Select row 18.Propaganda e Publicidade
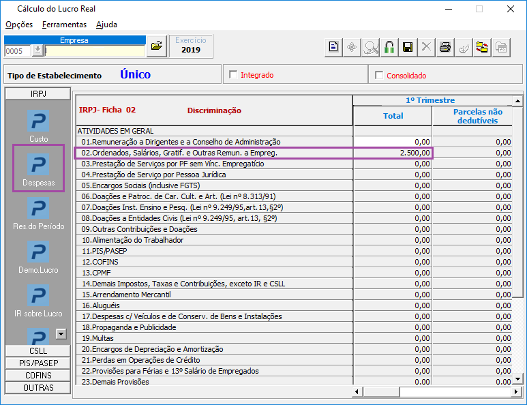 pos(215,327)
